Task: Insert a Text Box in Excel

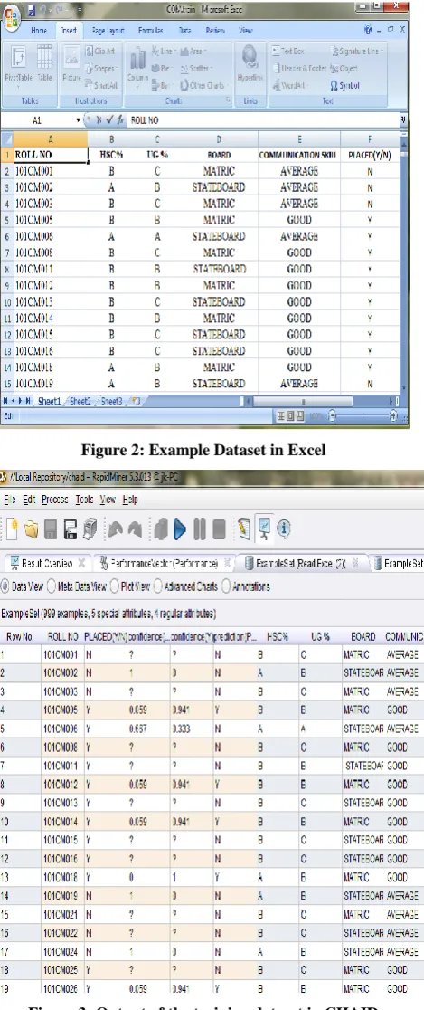Action: coord(287,51)
